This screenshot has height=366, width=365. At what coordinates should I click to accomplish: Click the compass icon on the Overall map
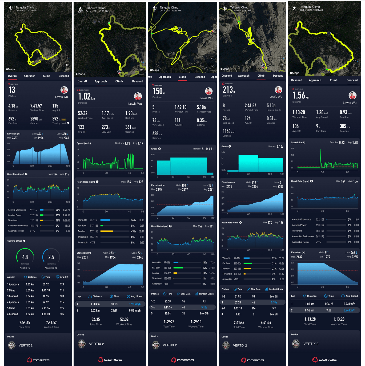67,58
